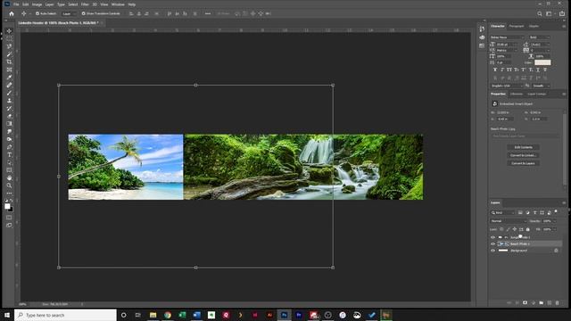Open the Layer/Group auto-select dropdown
Screen dimensions: 571x321
(69, 13)
